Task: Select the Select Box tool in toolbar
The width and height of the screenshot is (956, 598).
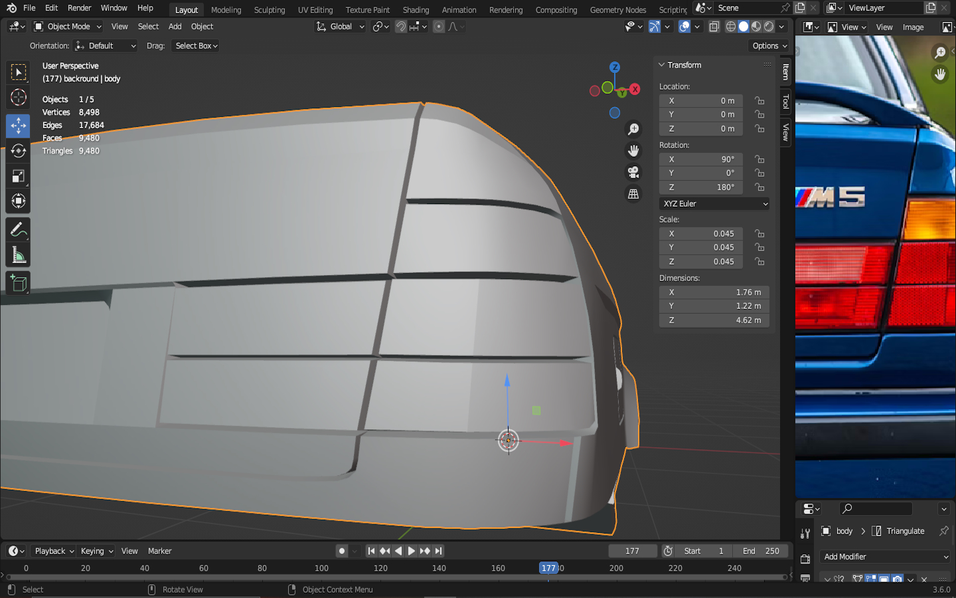Action: [19, 72]
